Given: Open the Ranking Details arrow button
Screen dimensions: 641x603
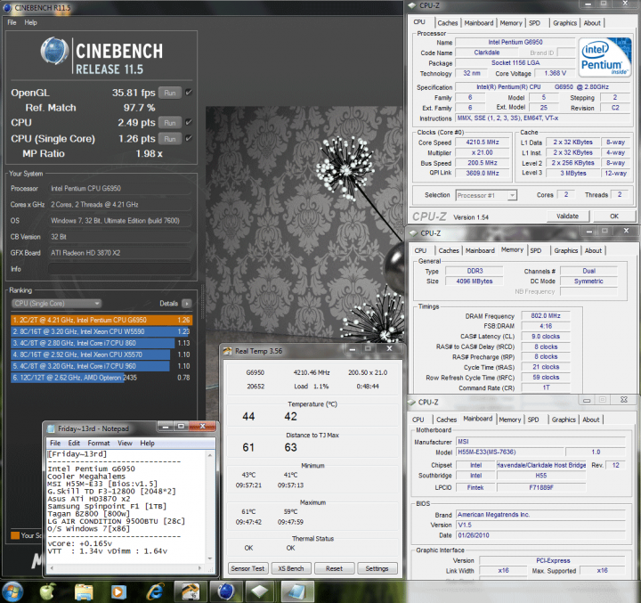Looking at the screenshot, I should pyautogui.click(x=186, y=303).
